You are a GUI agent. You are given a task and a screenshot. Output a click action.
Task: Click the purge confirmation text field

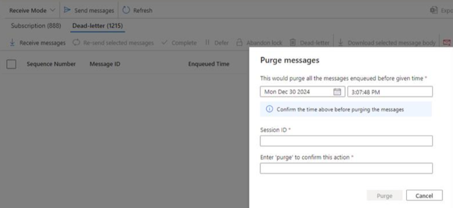pyautogui.click(x=346, y=168)
